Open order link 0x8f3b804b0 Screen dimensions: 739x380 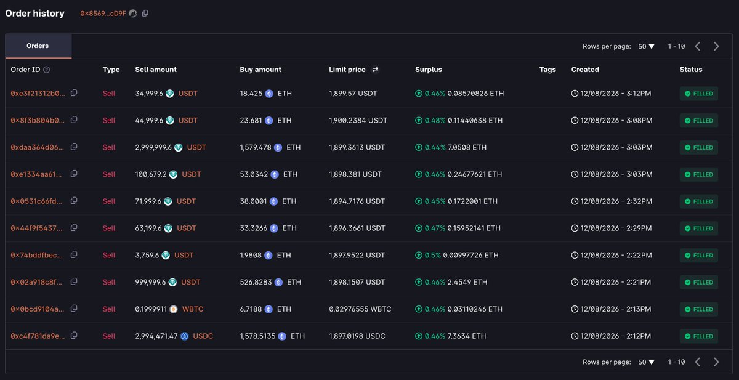pyautogui.click(x=38, y=121)
